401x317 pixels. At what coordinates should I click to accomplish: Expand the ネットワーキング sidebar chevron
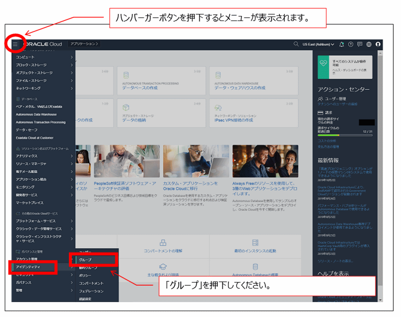tap(71, 88)
